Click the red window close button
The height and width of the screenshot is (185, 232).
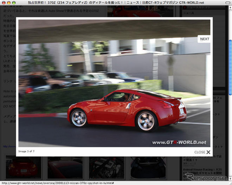[4, 3]
